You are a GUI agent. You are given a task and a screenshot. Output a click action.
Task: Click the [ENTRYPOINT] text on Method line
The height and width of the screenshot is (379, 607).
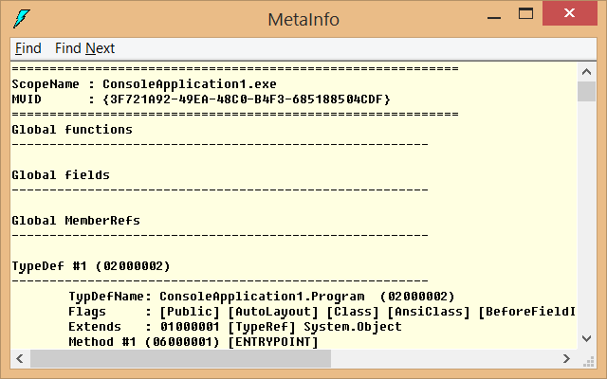coord(273,342)
